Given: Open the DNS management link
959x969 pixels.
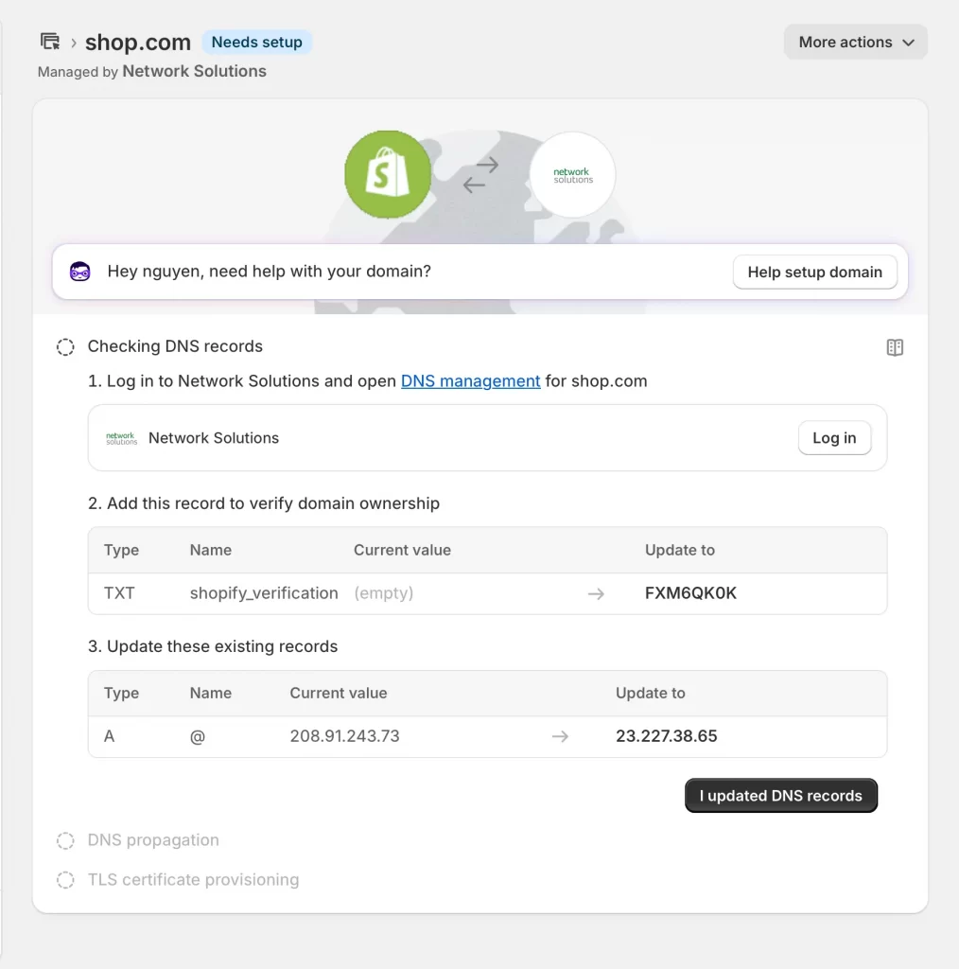Looking at the screenshot, I should pos(470,380).
